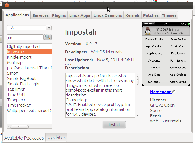Go to the Linux Daemons tab
This screenshot has height=143, width=195.
click(x=108, y=15)
